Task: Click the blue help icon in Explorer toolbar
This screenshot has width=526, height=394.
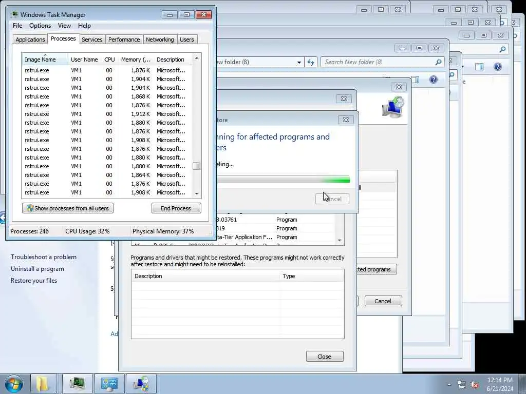Action: tap(434, 80)
